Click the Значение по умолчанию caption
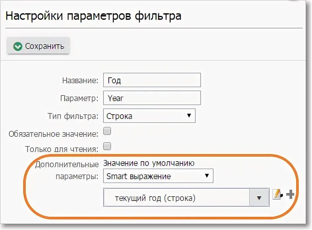The width and height of the screenshot is (312, 230). [x=149, y=163]
